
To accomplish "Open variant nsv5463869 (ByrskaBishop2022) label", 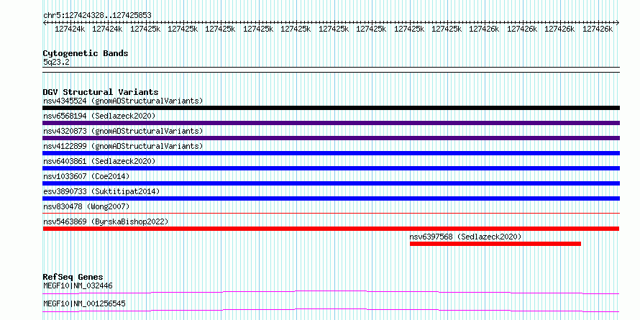I will 106,221.
